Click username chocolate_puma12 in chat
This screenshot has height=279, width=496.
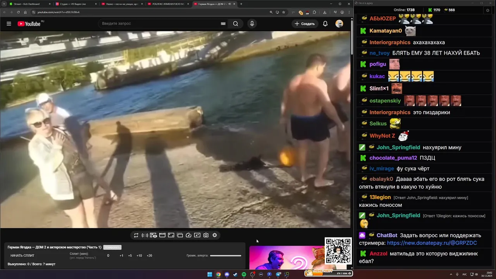(393, 158)
